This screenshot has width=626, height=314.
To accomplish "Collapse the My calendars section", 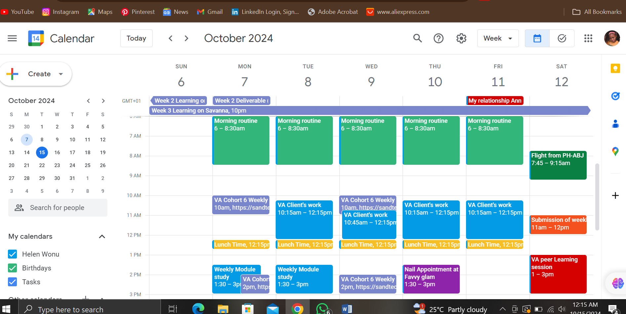I will point(102,236).
